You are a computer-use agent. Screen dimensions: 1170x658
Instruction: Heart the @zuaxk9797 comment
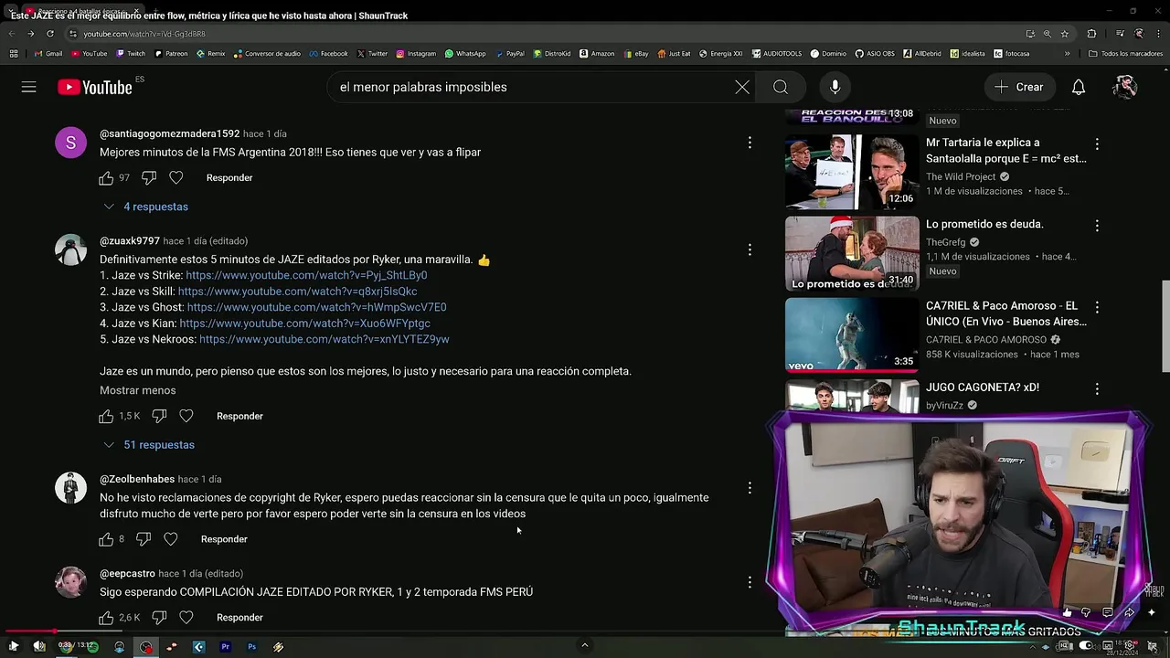tap(186, 416)
